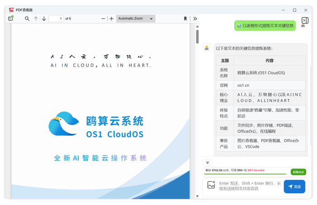
Task: Click cell starting with 文件同步
Action: coord(269,128)
